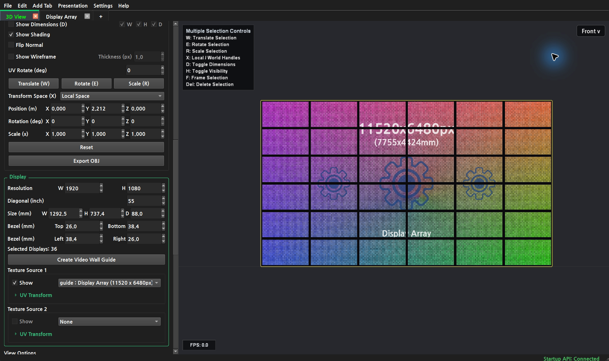Close the Display Array tab
The width and height of the screenshot is (609, 361).
(87, 16)
